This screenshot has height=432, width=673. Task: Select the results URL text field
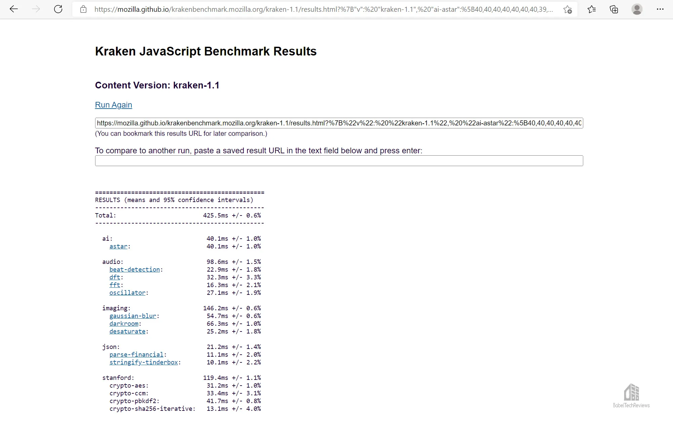pyautogui.click(x=339, y=123)
